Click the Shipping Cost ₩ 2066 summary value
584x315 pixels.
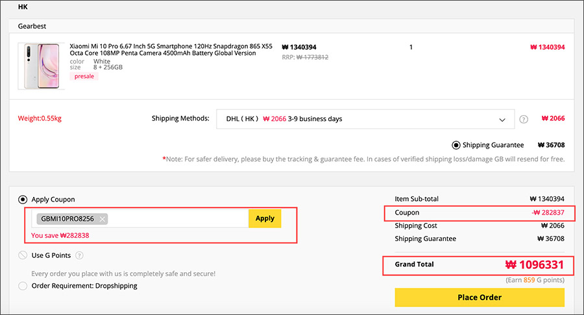click(553, 226)
